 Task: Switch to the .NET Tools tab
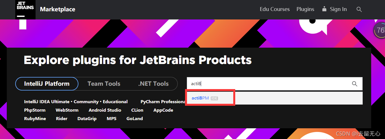click(x=153, y=84)
